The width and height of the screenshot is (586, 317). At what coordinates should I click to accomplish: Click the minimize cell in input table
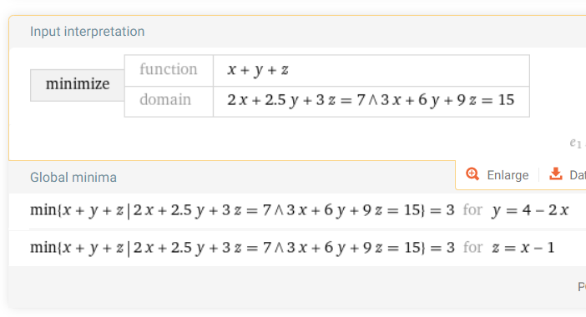[x=78, y=85]
